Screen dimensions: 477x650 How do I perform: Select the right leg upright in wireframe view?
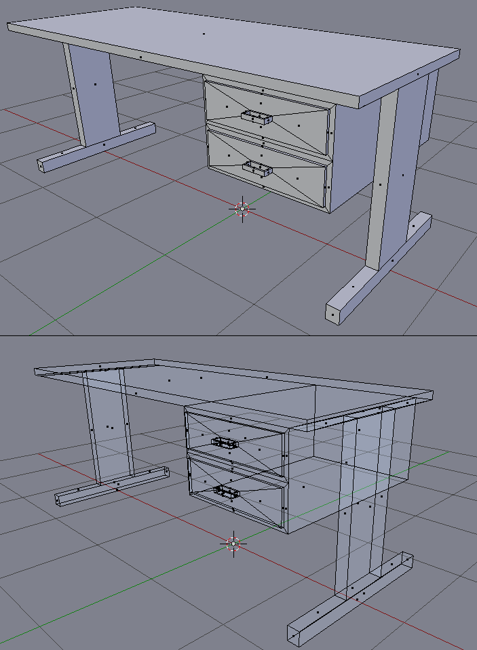point(364,502)
